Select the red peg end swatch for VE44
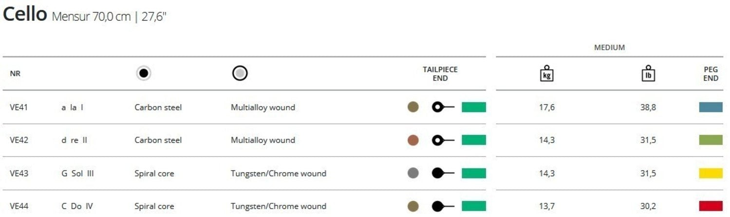 [711, 206]
